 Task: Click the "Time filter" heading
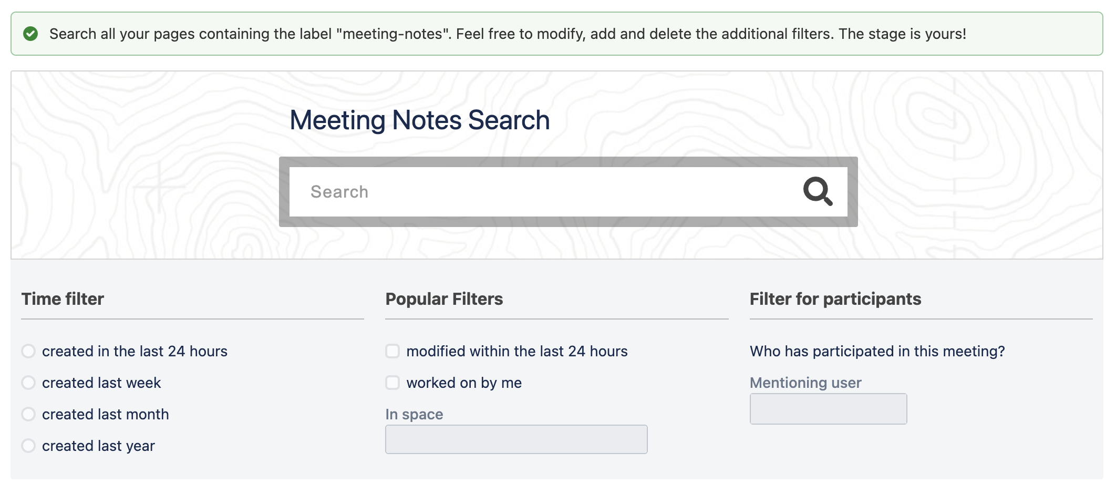pos(63,299)
